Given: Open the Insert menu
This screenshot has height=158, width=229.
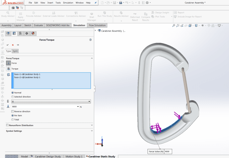Looking at the screenshot, I should [x=50, y=3].
